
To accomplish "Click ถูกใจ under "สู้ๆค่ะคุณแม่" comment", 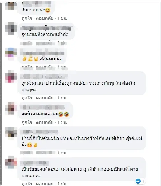I will pyautogui.click(x=27, y=98).
